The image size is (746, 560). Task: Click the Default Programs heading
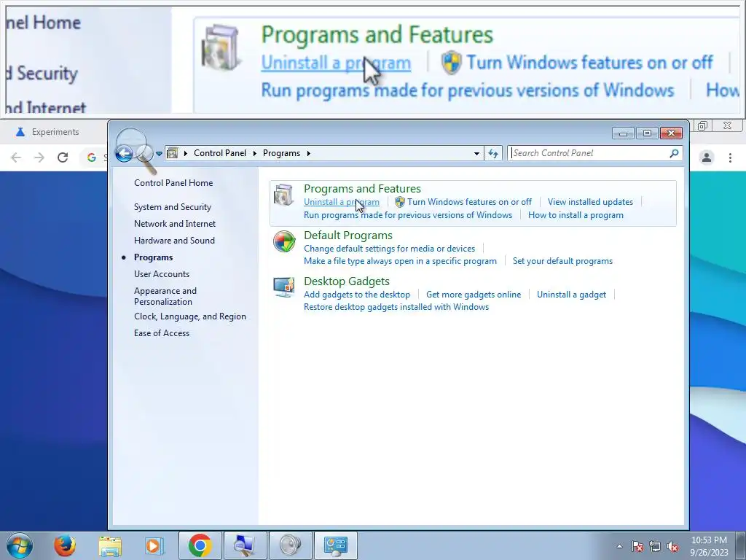pos(348,236)
